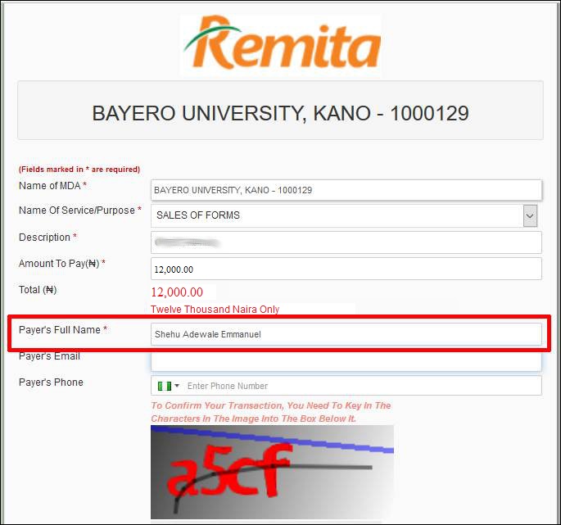
Task: Click the To Confirm Your Transaction instruction text
Action: (271, 412)
